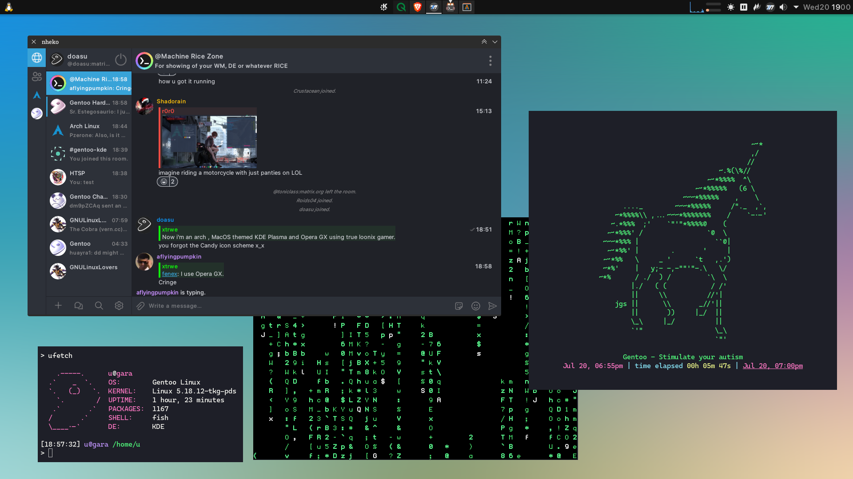The width and height of the screenshot is (853, 479).
Task: Click the fenex mention link
Action: [169, 274]
